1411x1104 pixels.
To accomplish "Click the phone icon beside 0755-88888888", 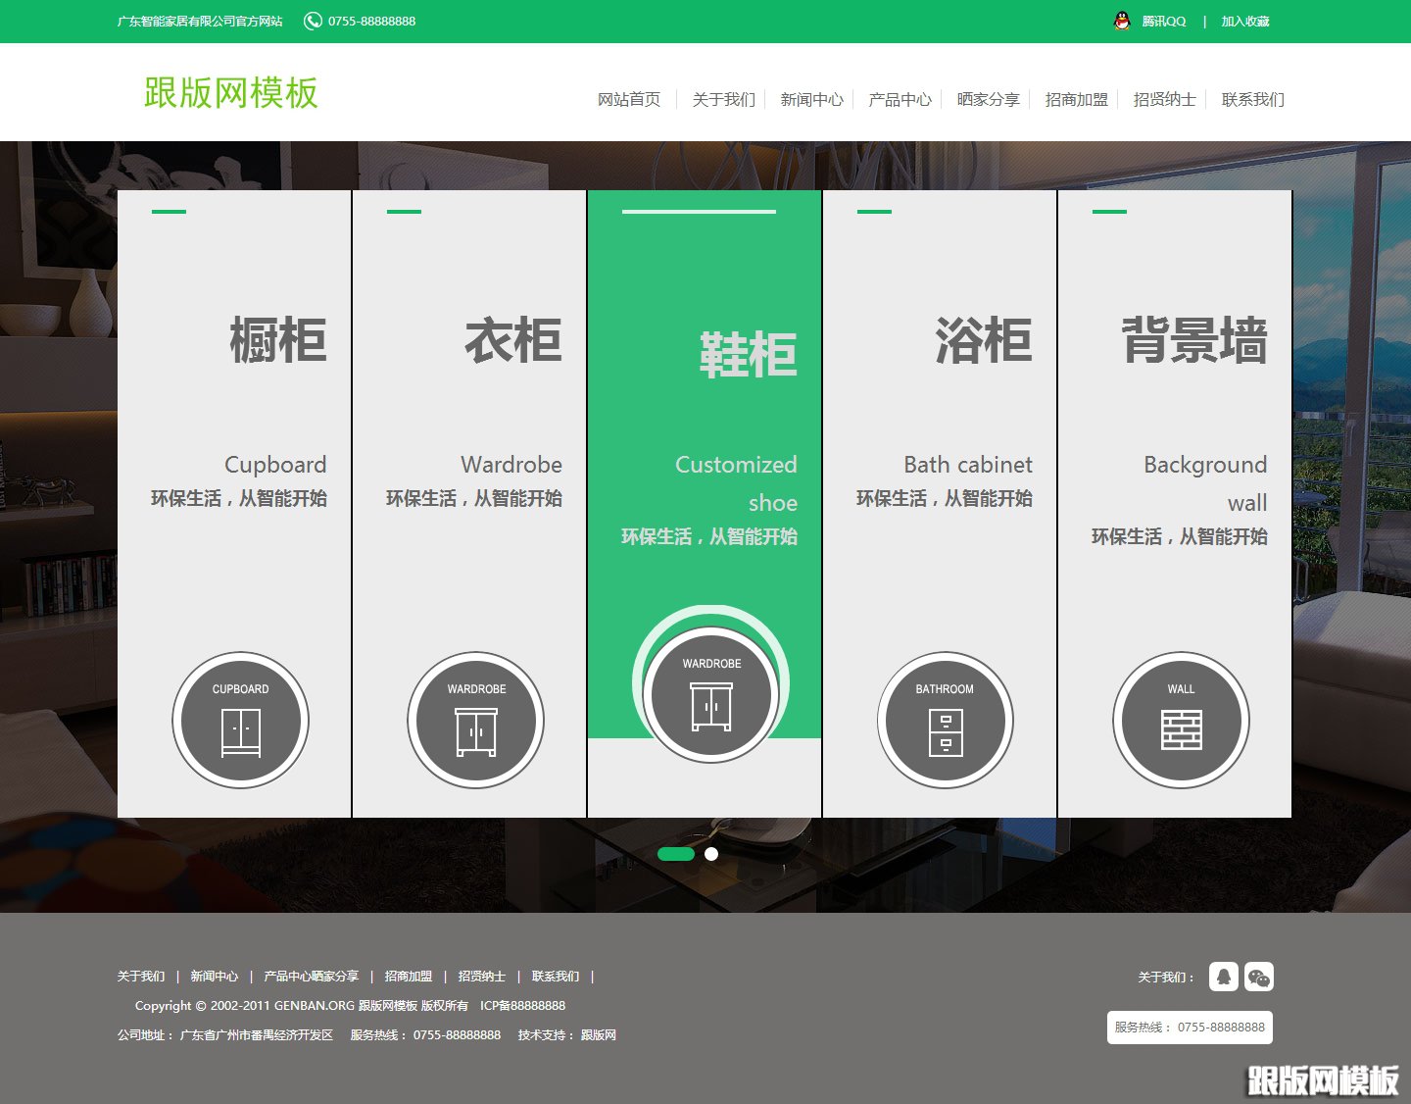I will 312,20.
